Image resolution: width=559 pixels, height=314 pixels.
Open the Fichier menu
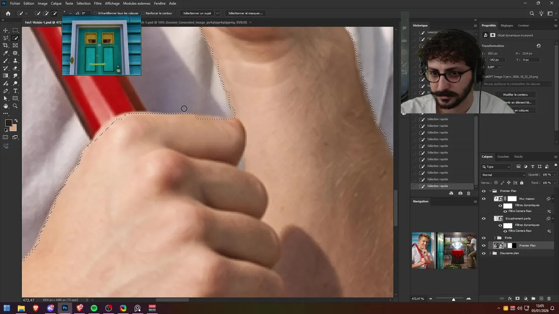[15, 3]
